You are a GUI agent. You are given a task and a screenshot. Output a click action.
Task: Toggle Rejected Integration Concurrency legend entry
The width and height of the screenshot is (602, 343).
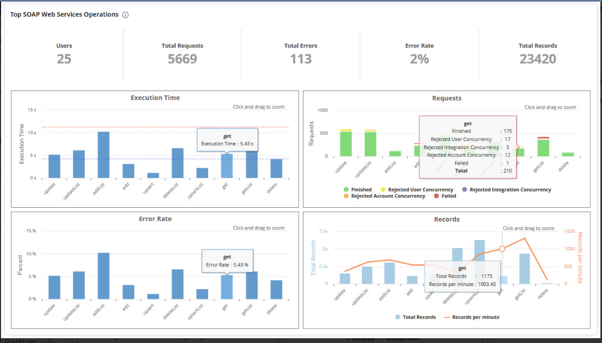pyautogui.click(x=509, y=190)
